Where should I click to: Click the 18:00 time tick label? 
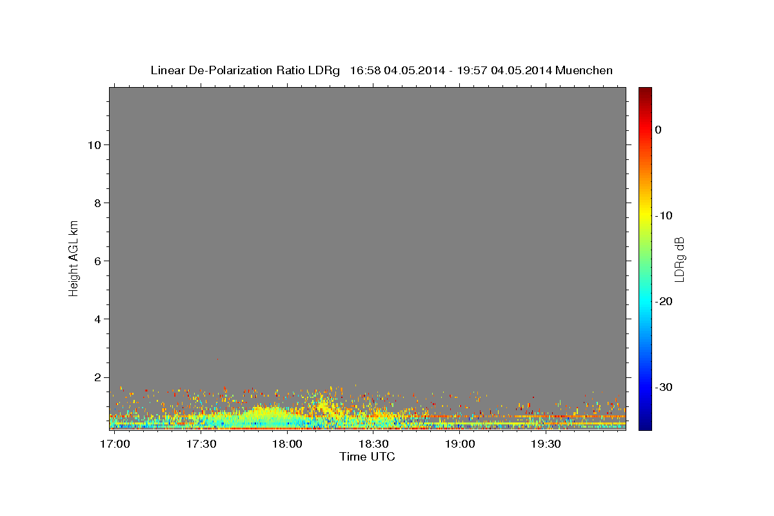tap(287, 444)
